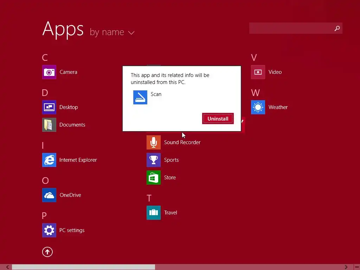
Task: Launch the Sound Recorder microphone icon
Action: [154, 142]
